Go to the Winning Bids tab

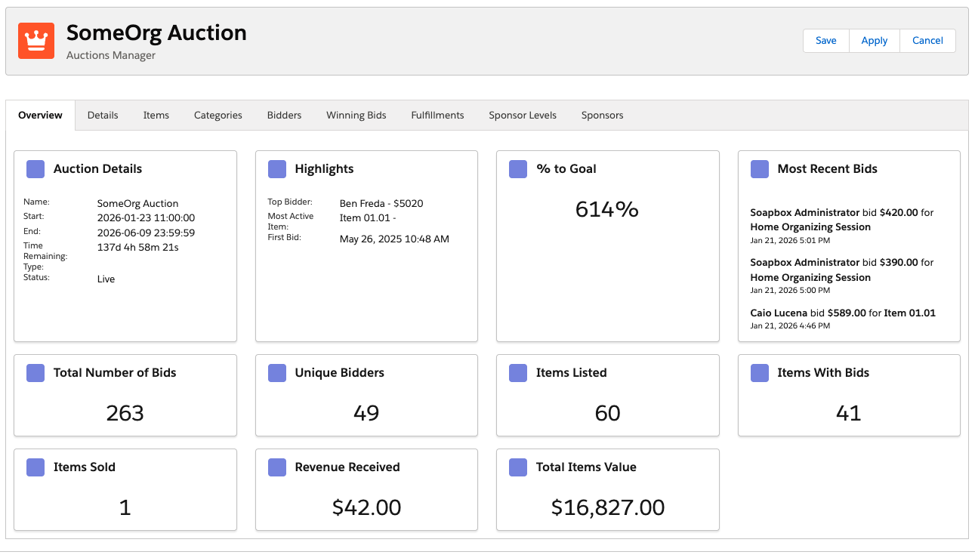click(x=356, y=116)
